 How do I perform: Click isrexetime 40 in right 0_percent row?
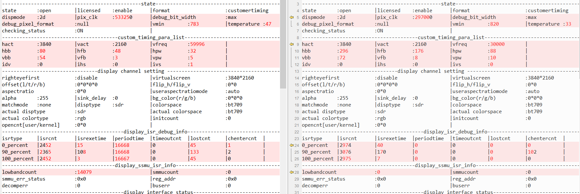(380, 145)
